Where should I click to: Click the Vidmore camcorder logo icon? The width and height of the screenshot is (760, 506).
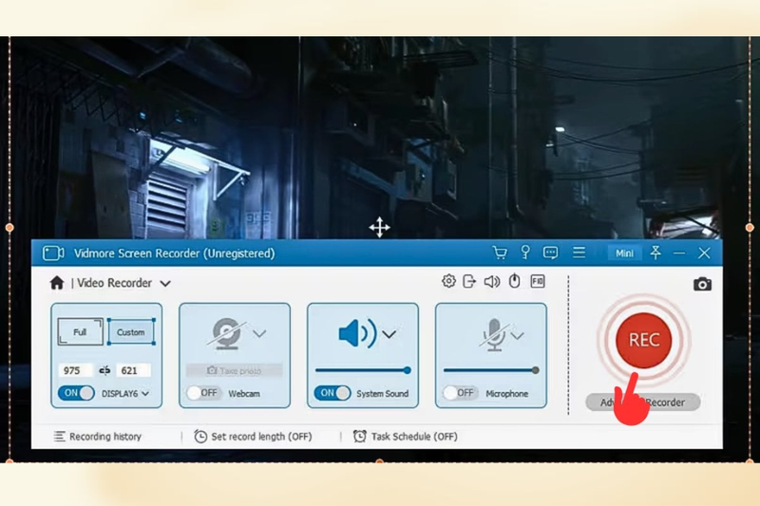click(x=53, y=253)
